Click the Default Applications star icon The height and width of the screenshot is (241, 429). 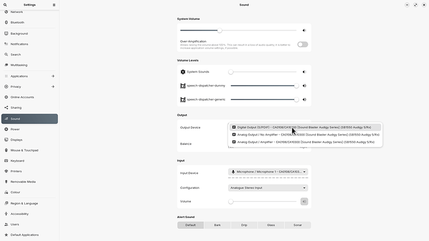pos(6,235)
